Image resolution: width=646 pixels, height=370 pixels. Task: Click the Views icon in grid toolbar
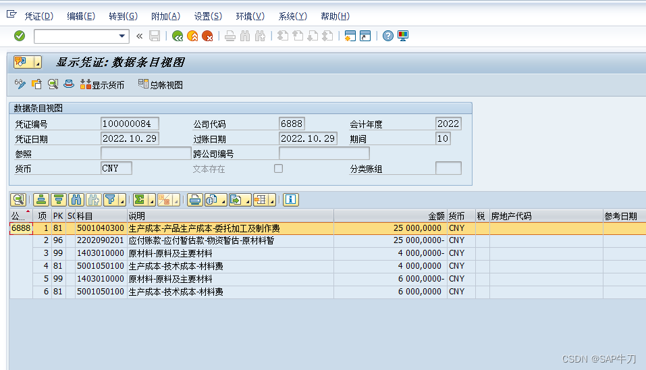click(212, 200)
